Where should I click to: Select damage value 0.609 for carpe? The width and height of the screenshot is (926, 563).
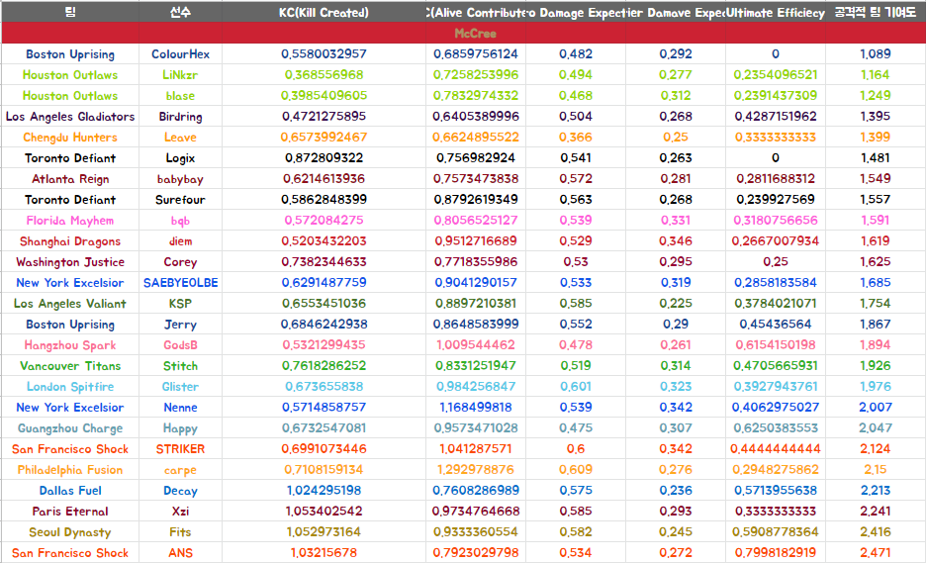tap(576, 470)
